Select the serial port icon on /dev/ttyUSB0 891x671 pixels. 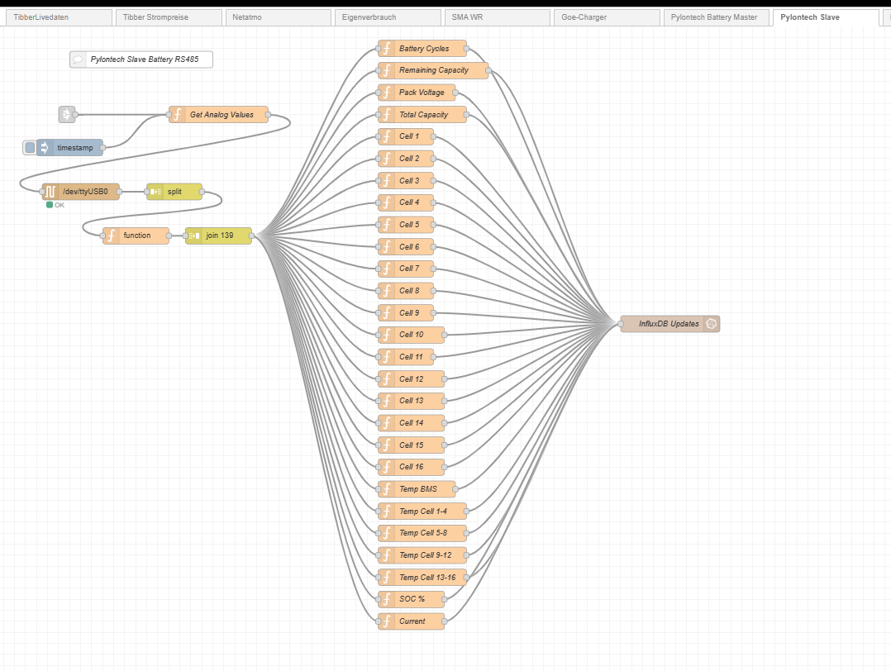pos(50,192)
